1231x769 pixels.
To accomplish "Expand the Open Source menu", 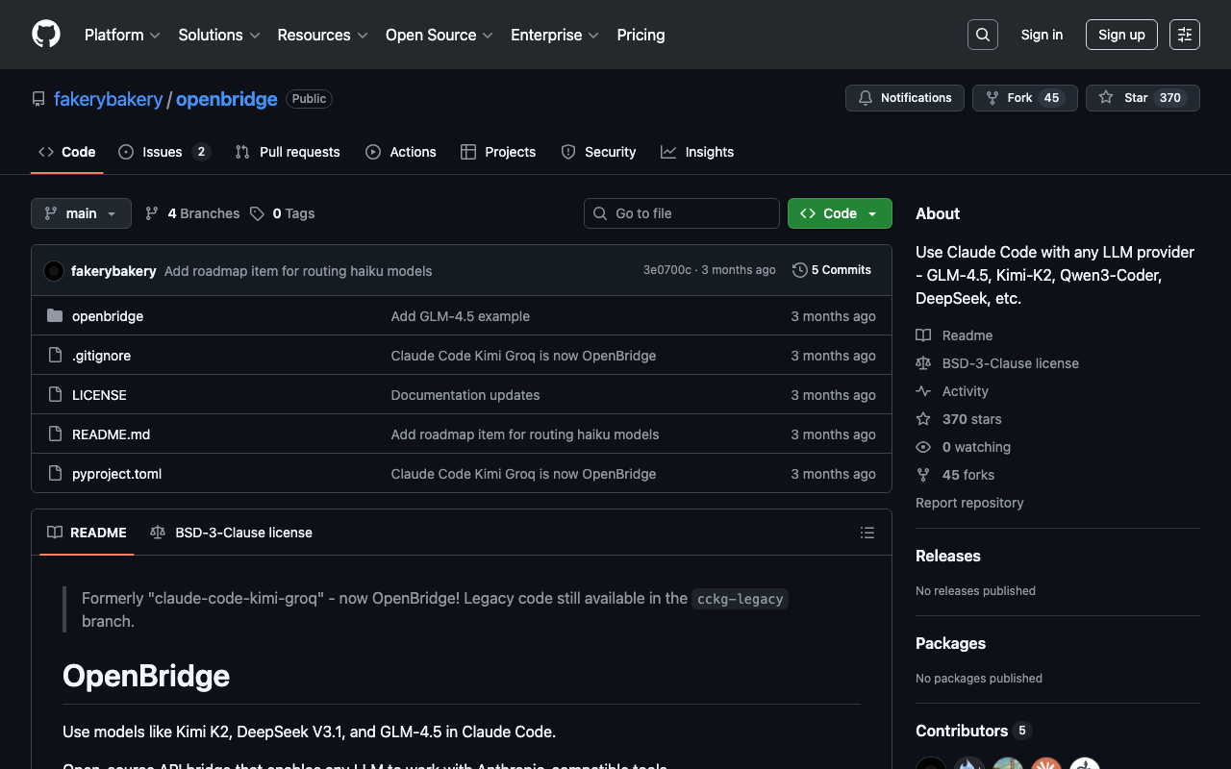I will pyautogui.click(x=439, y=35).
